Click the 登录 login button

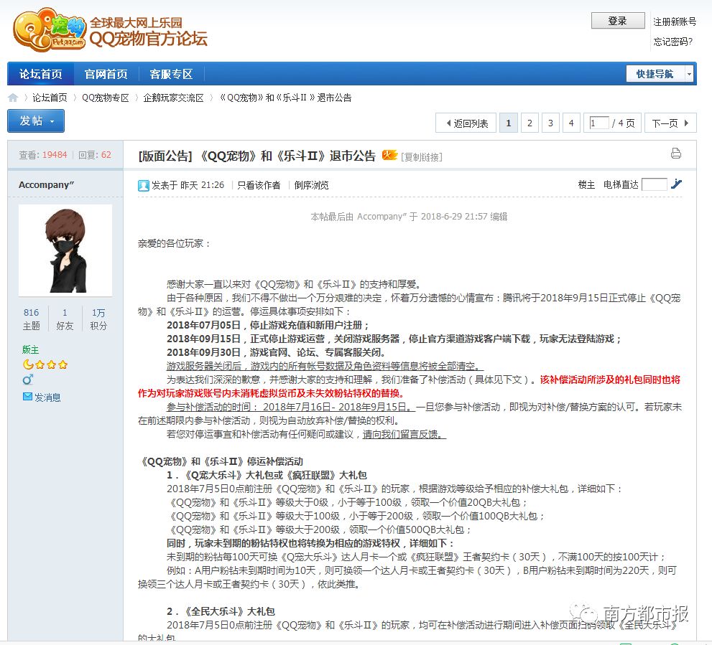tap(617, 20)
